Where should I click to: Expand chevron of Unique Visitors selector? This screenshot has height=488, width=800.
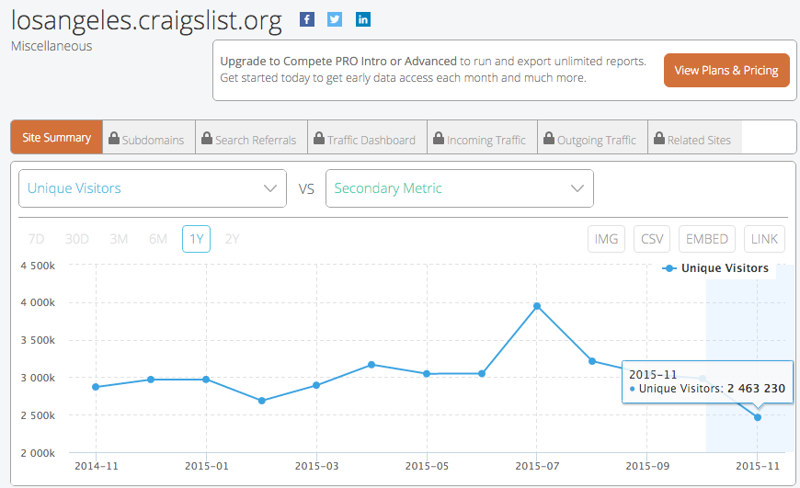pyautogui.click(x=270, y=188)
